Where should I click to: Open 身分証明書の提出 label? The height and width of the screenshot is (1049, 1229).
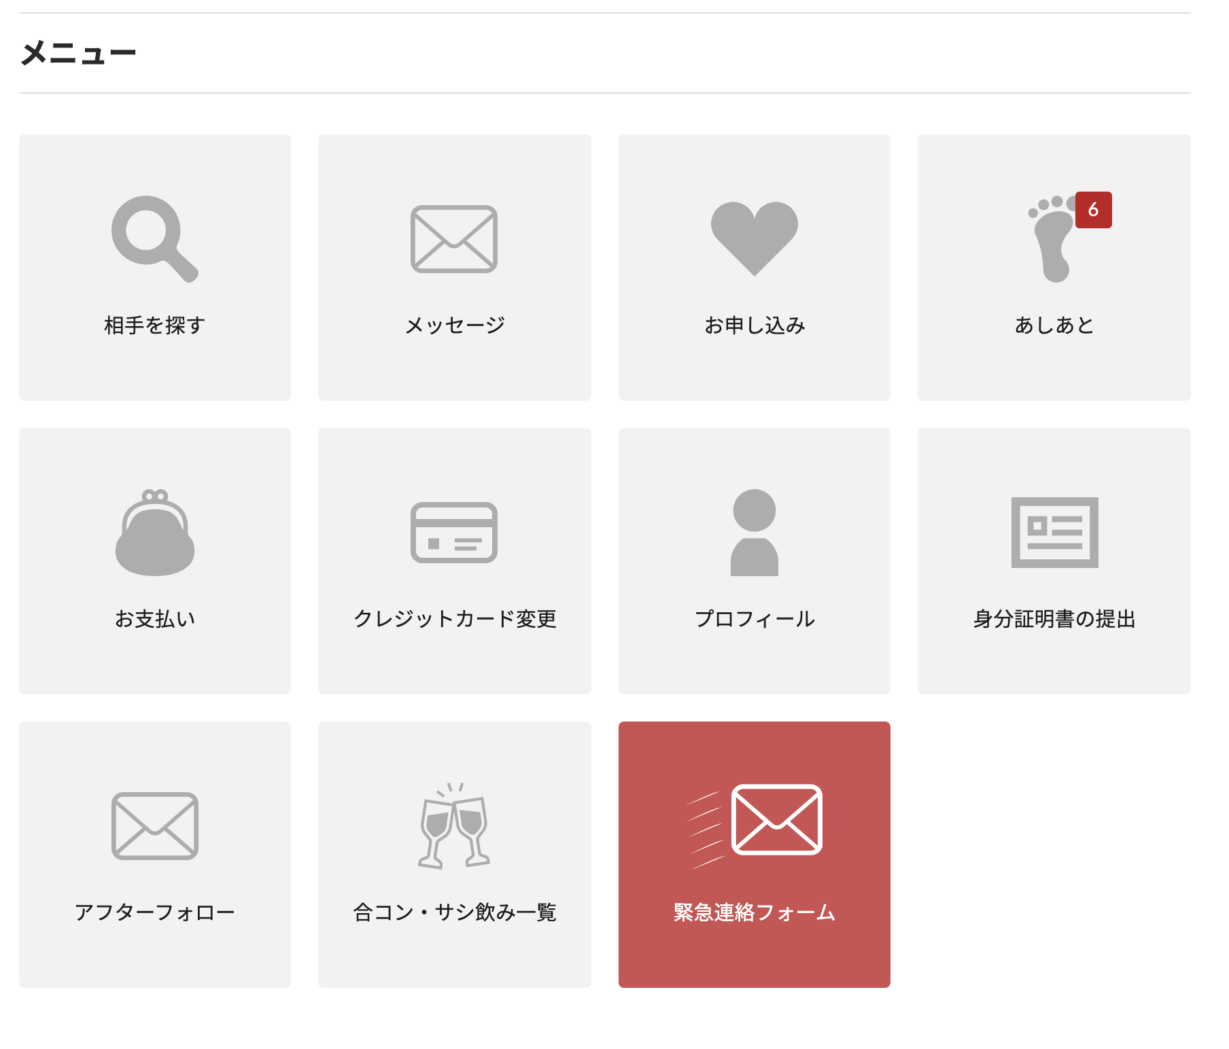coord(1054,619)
